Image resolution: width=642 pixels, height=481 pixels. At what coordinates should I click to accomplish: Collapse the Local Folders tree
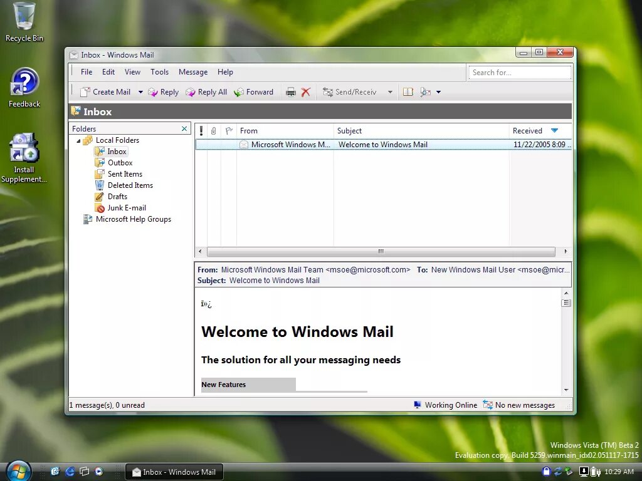[80, 140]
